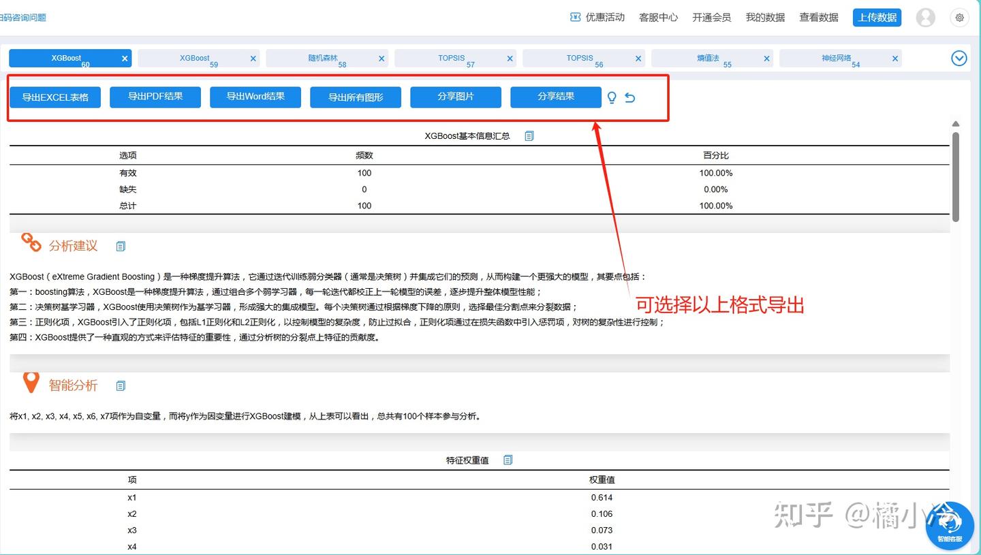Image resolution: width=981 pixels, height=555 pixels.
Task: Click the copy icon next to XGBoost基本信息汇总
Action: click(529, 135)
